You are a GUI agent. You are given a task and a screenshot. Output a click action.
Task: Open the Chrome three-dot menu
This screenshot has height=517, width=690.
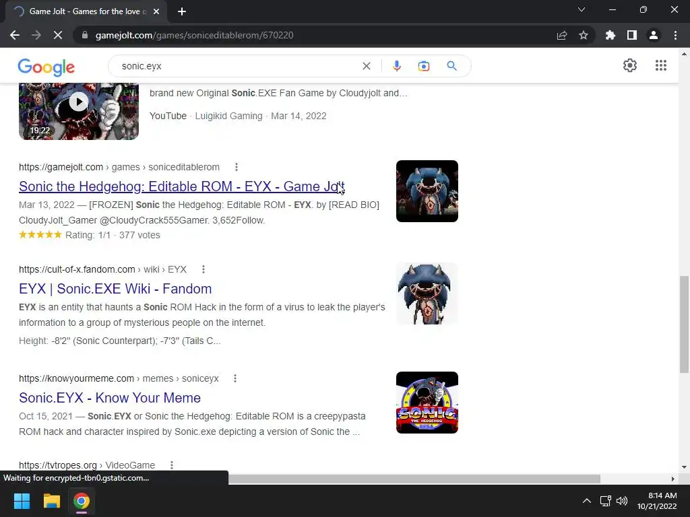coord(675,35)
